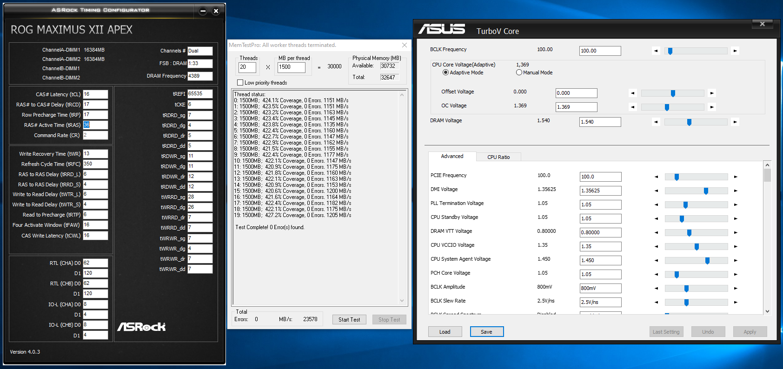Decrease PLL Termination Voltage with left arrow
The height and width of the screenshot is (369, 783).
(657, 204)
